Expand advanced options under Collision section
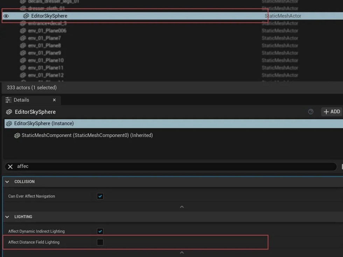 (182, 207)
